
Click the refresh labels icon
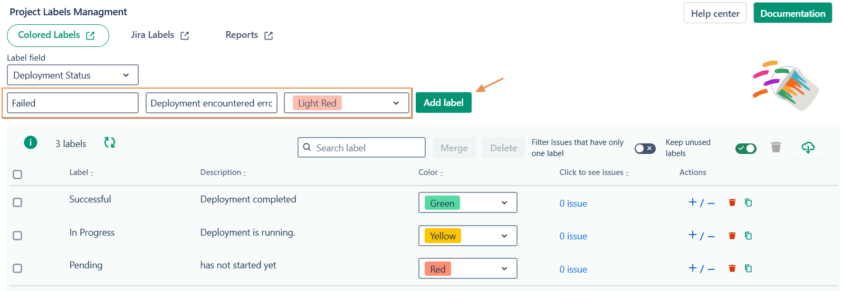pos(110,142)
